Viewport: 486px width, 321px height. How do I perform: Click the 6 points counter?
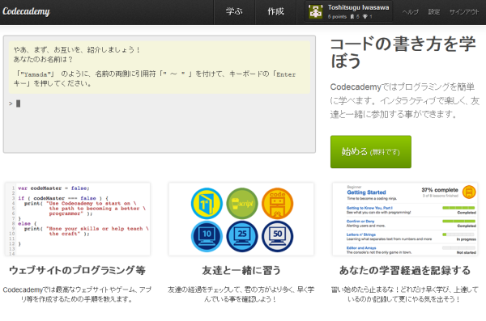pos(337,17)
